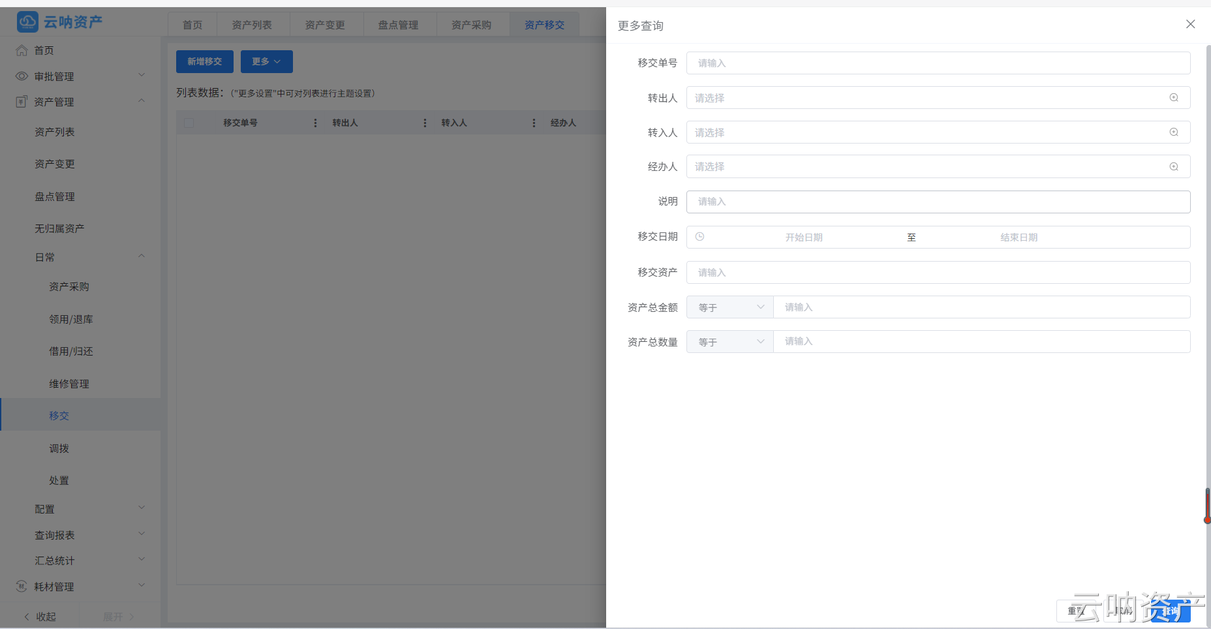Click 收起 at sidebar bottom
Image resolution: width=1211 pixels, height=629 pixels.
40,617
